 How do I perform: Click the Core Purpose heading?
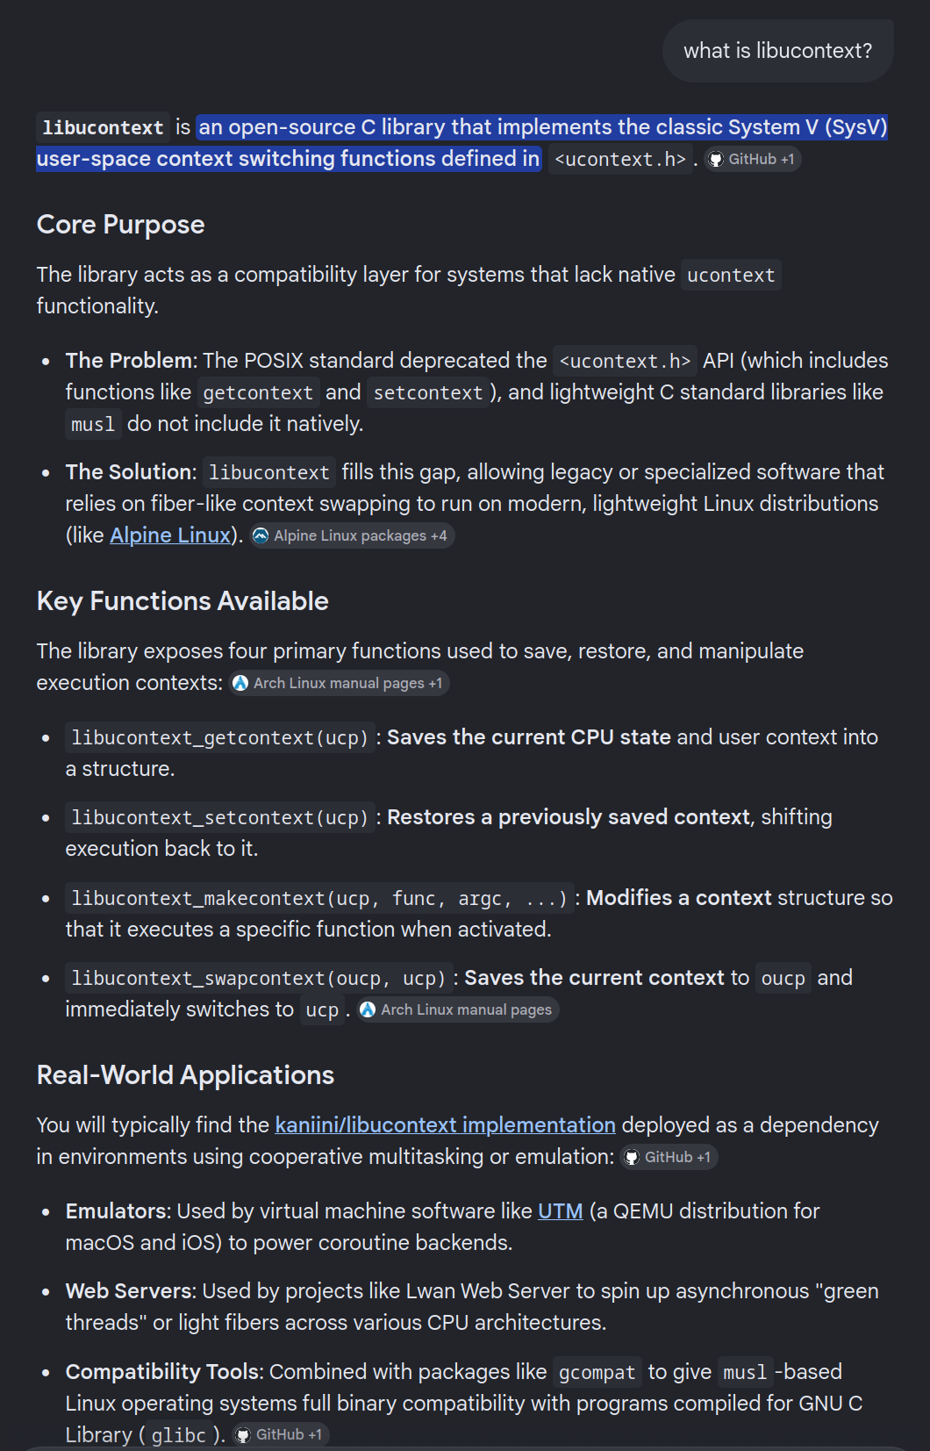tap(121, 225)
